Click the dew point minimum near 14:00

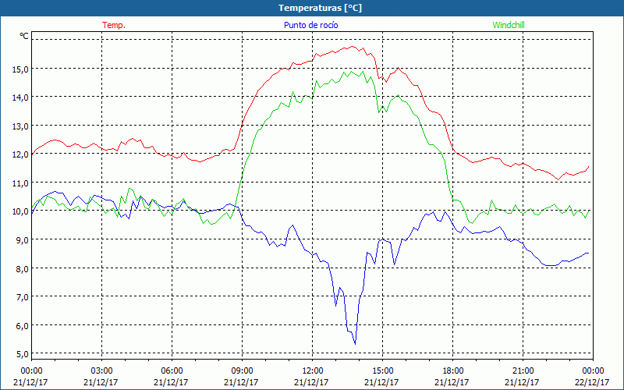[355, 343]
